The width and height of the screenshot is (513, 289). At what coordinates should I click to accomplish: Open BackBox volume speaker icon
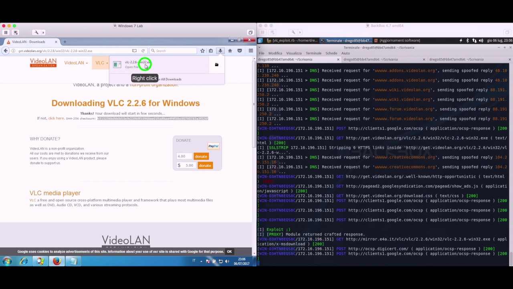point(481,41)
